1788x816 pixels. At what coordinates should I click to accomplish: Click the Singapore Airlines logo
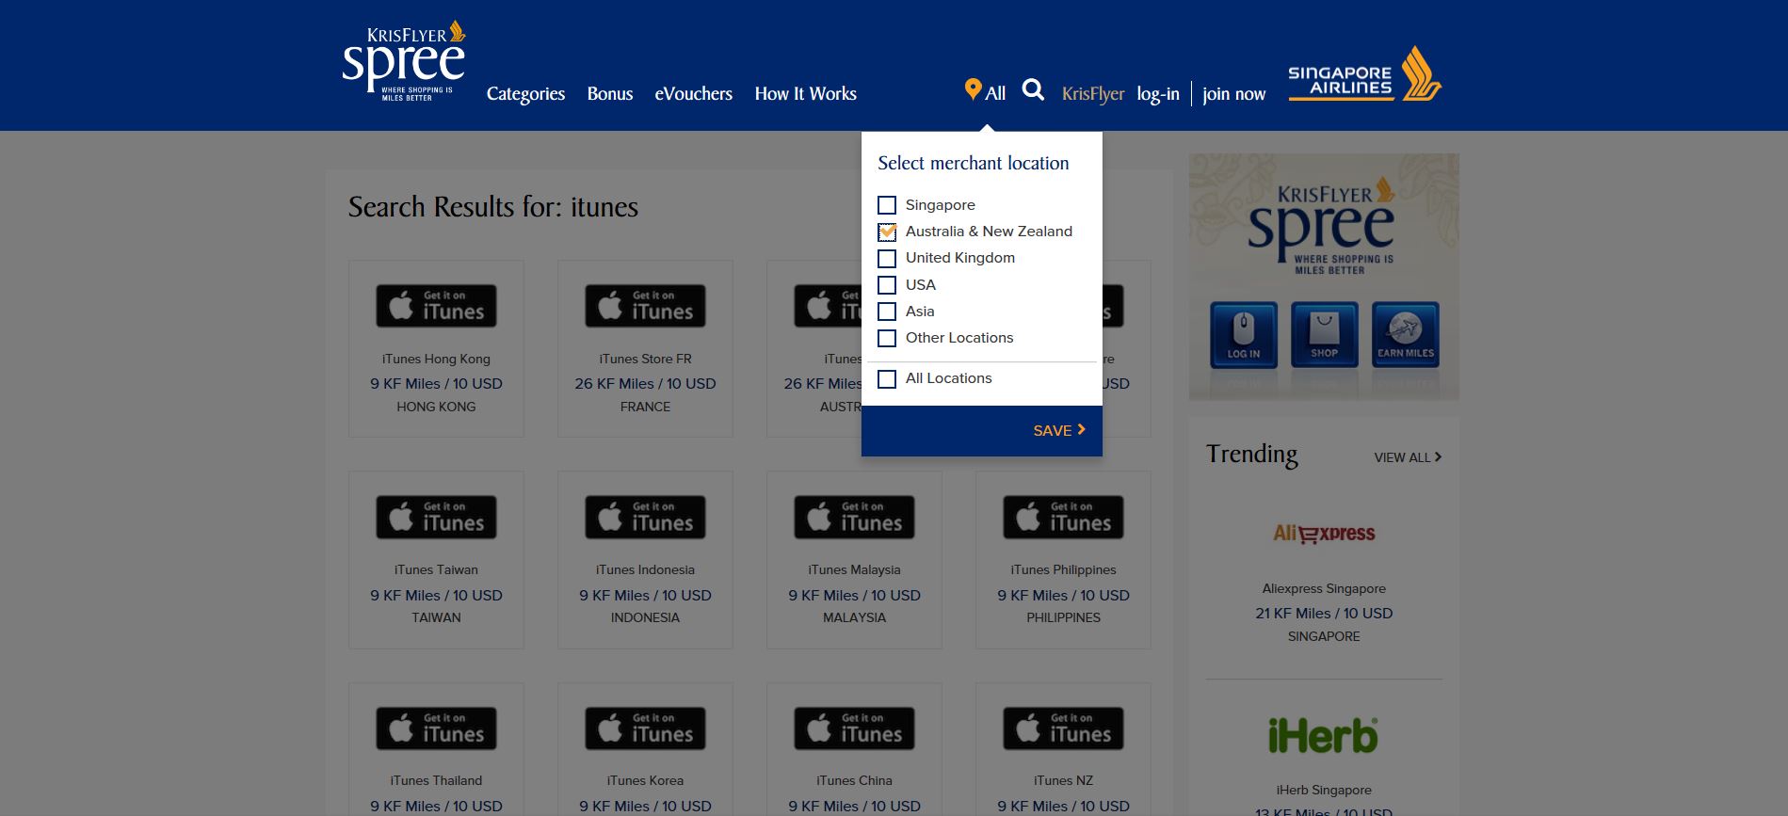[x=1364, y=73]
